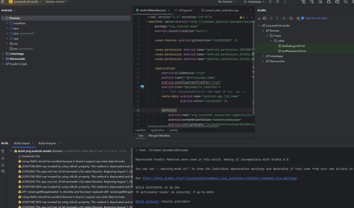Switch to the Build Analyzer tab
The image size is (354, 208).
[x=47, y=143]
